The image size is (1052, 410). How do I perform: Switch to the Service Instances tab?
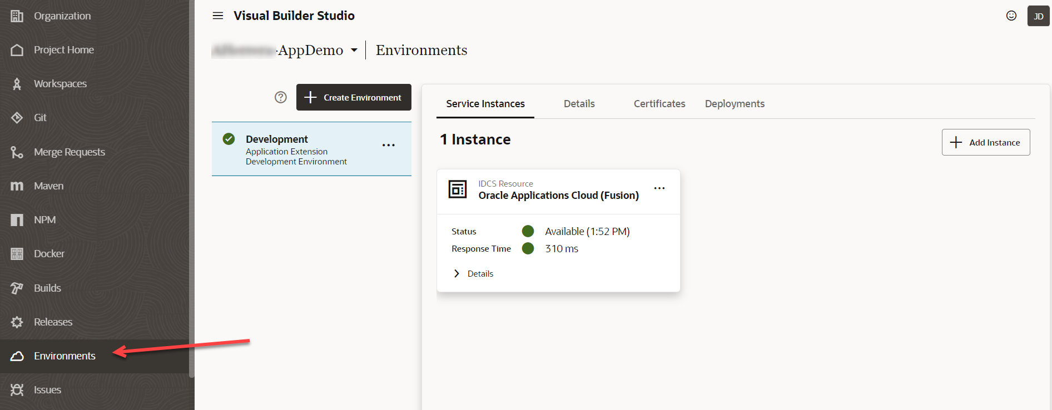pos(485,104)
